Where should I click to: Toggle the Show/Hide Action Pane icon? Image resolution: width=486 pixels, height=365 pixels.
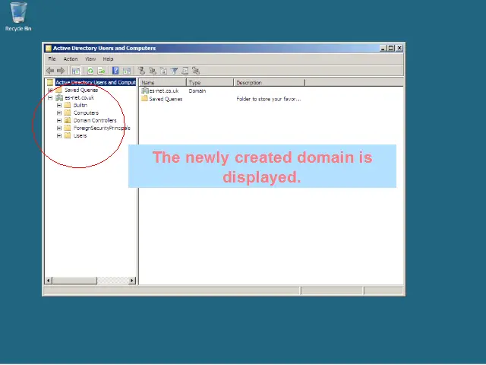click(127, 71)
